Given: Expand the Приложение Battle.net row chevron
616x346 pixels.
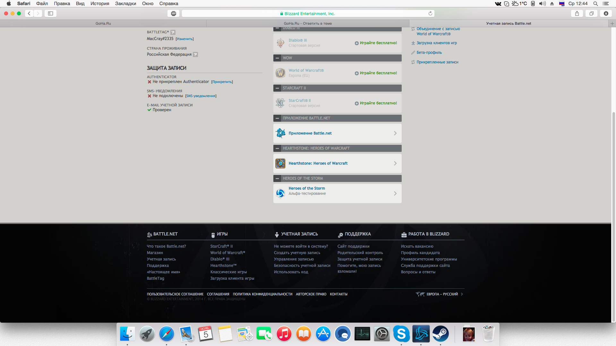Looking at the screenshot, I should pos(395,133).
